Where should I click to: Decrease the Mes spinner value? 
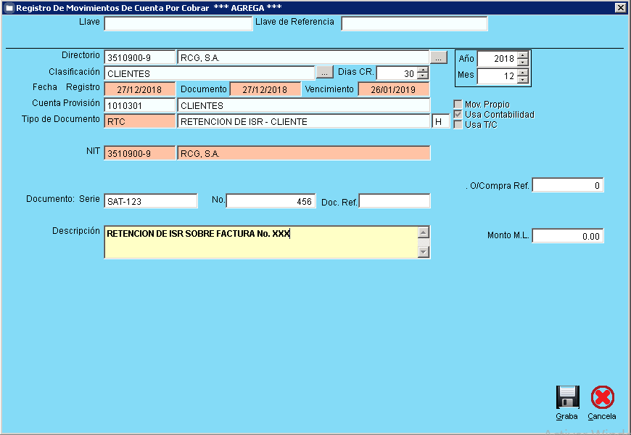[523, 79]
